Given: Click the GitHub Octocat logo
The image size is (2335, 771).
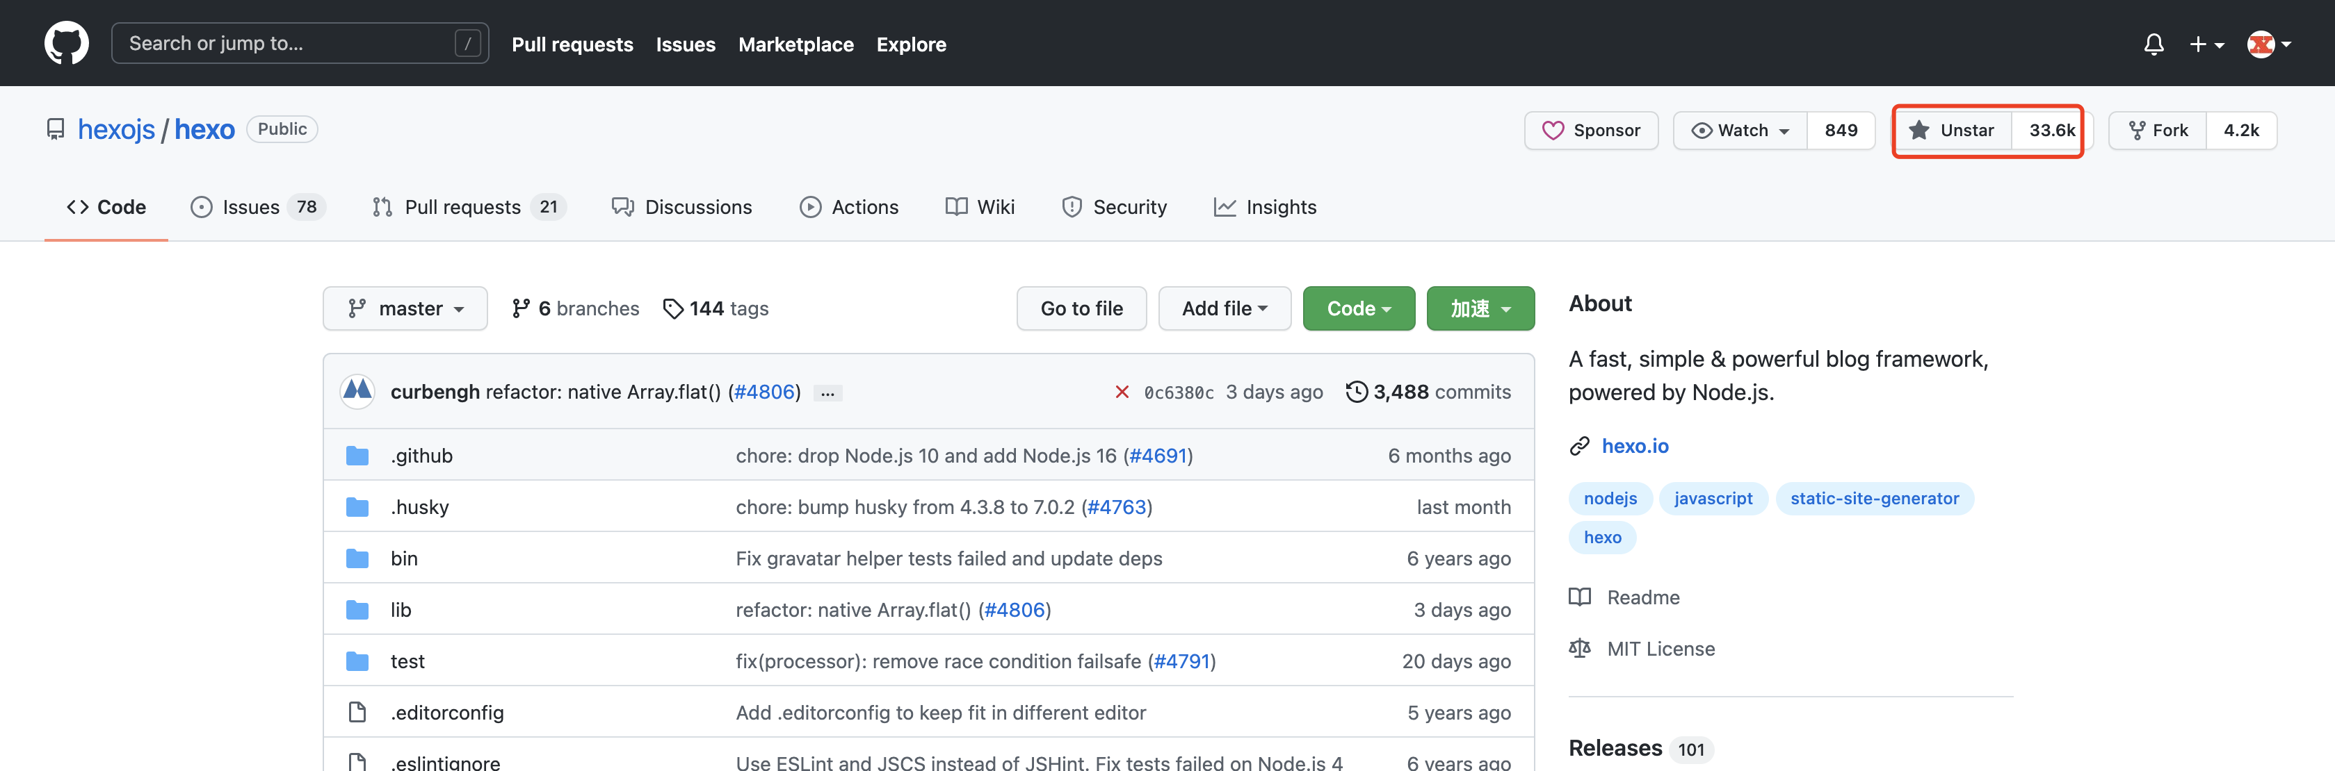Looking at the screenshot, I should [x=66, y=44].
